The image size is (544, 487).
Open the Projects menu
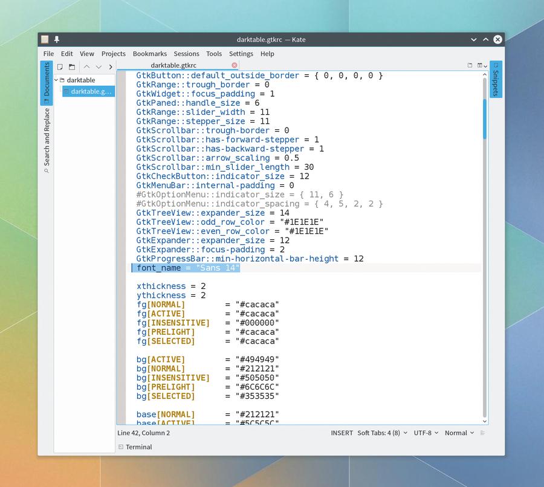click(x=114, y=54)
